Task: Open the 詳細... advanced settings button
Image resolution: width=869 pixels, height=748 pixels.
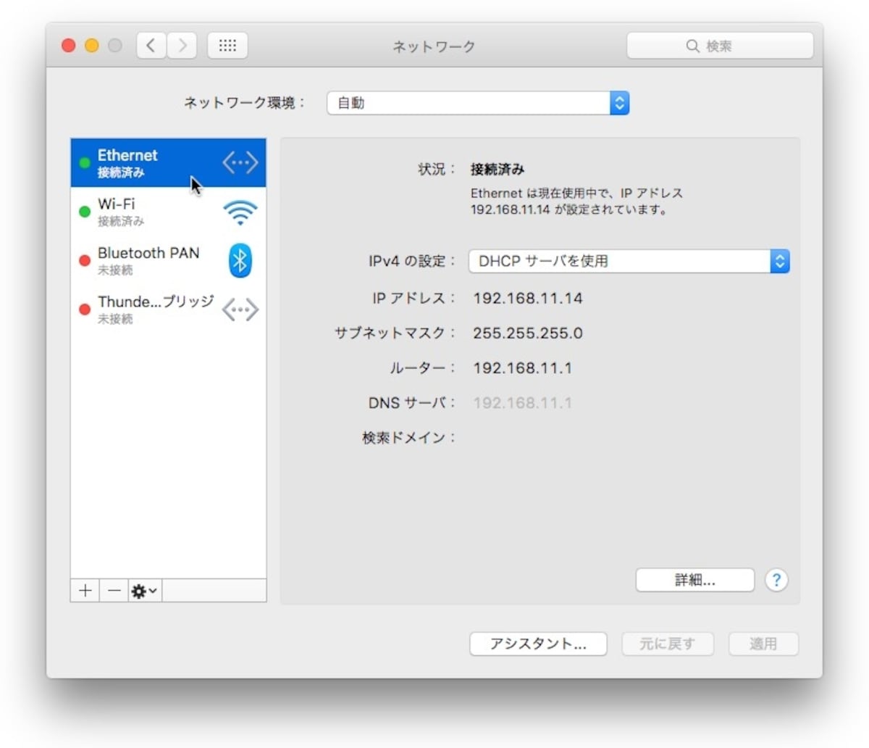Action: [695, 580]
